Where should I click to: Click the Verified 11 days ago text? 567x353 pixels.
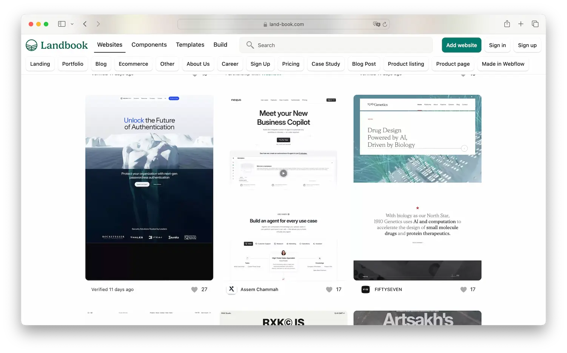point(112,289)
